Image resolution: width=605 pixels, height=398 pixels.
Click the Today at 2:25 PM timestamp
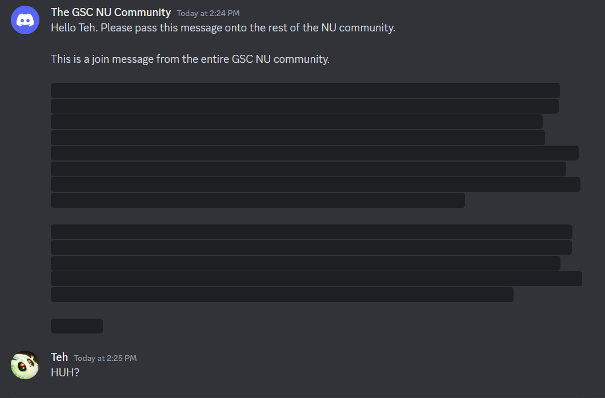click(105, 358)
